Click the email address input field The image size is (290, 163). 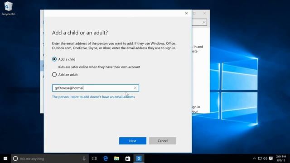(x=96, y=88)
